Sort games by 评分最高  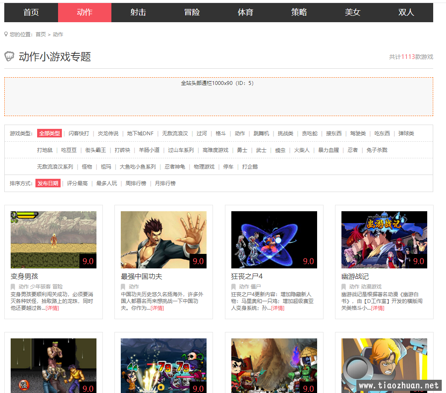click(x=77, y=183)
